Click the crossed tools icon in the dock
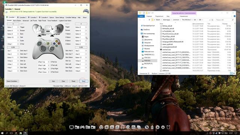Screen dimensions: 240x135 tap(157, 127)
